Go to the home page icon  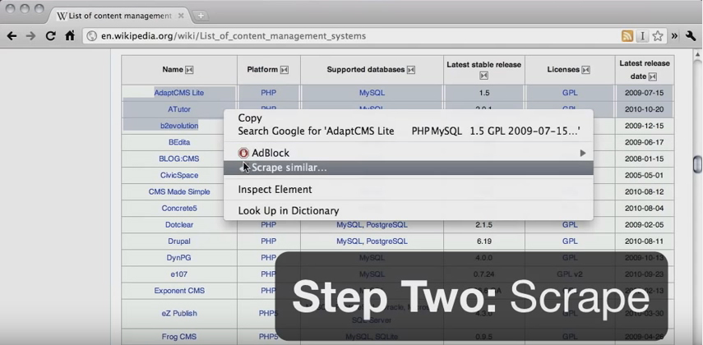70,36
